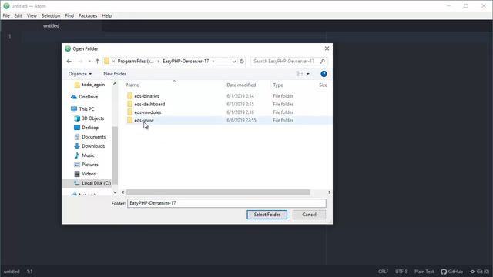Open the view options dropdown arrow

pos(308,74)
